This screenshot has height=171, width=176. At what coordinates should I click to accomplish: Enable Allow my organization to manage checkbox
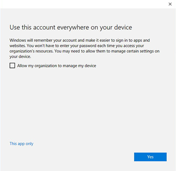click(x=12, y=65)
